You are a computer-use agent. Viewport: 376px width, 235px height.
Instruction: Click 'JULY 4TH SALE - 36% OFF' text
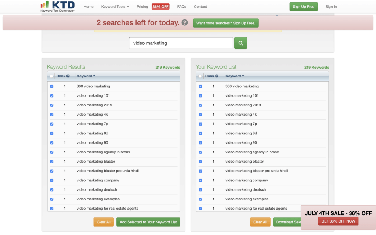[x=338, y=213]
